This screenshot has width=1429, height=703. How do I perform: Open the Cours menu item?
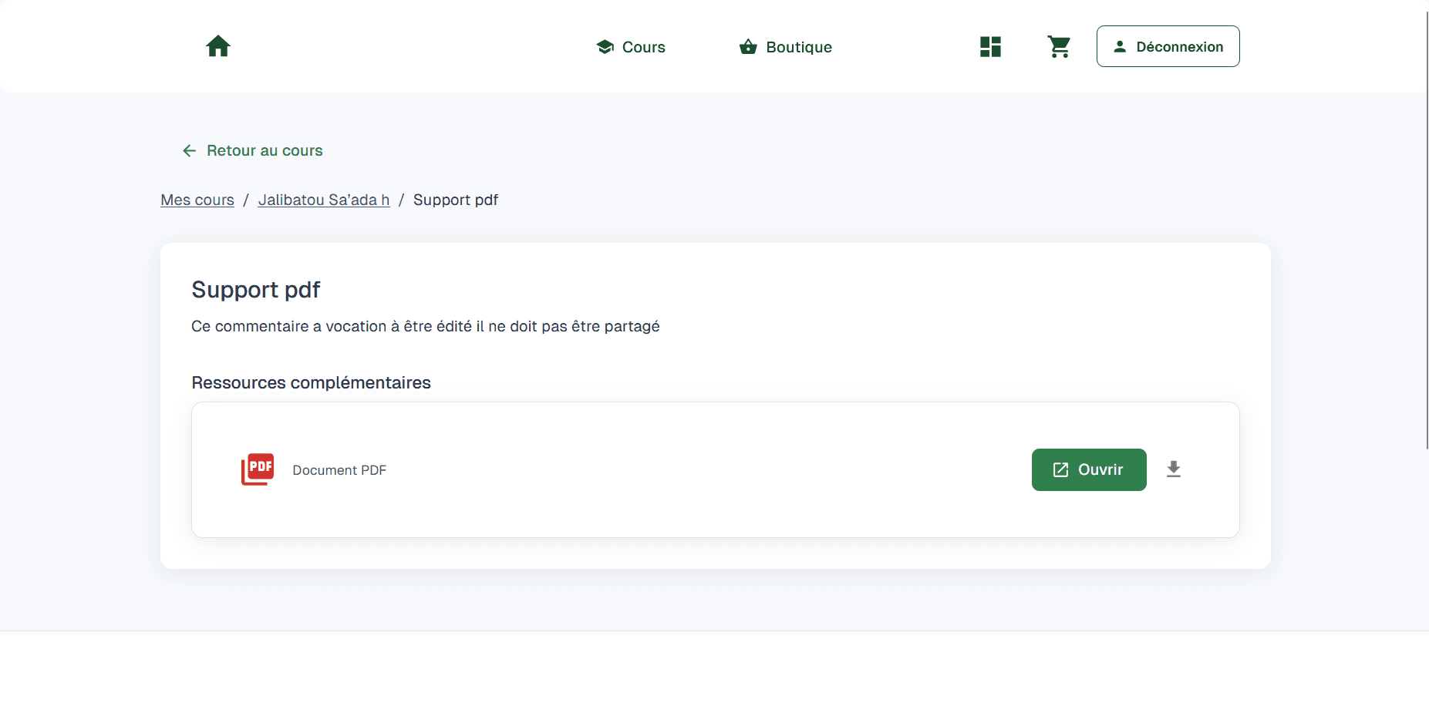pyautogui.click(x=631, y=47)
